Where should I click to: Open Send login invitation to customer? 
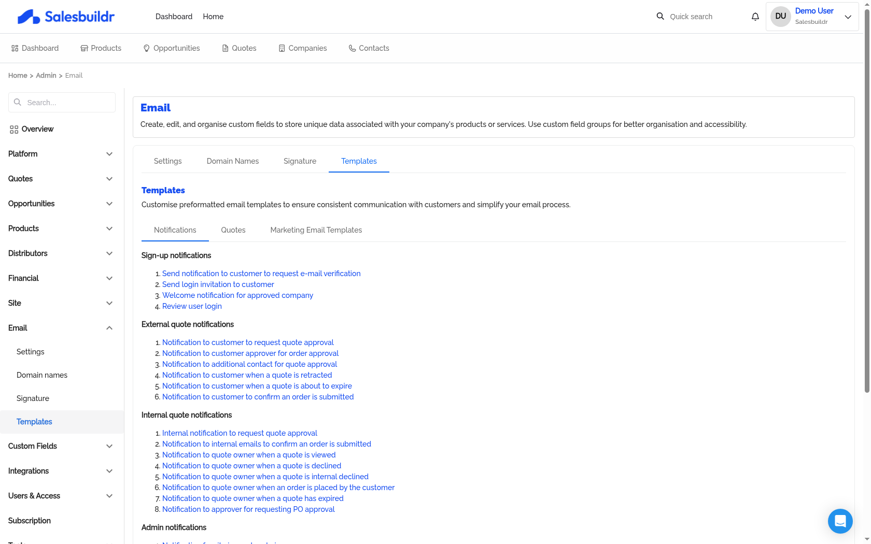pyautogui.click(x=218, y=284)
